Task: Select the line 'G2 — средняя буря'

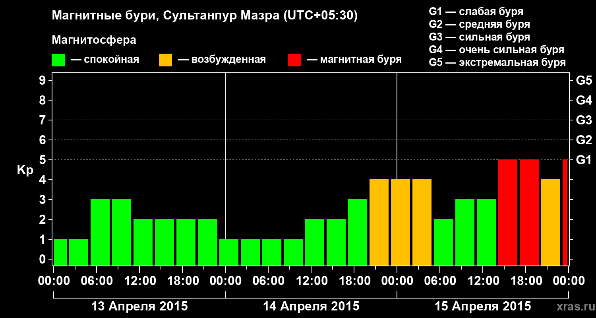Action: tap(479, 24)
